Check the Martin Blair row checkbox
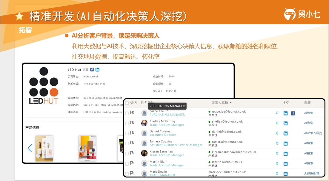 [127, 164]
